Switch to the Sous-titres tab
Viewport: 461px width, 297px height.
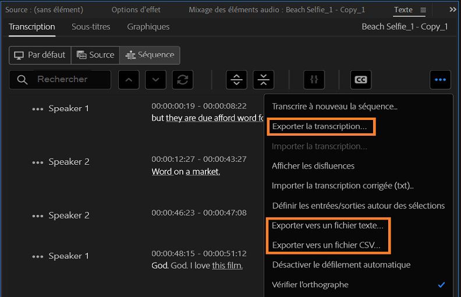91,27
